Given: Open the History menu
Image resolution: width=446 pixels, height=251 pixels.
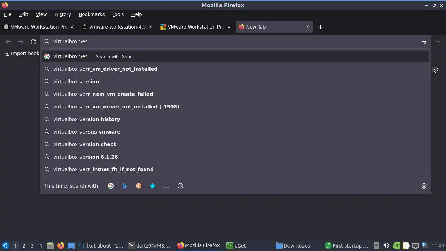Looking at the screenshot, I should 63,14.
